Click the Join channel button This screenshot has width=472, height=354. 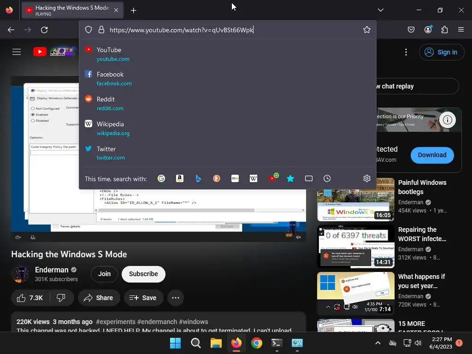[x=104, y=274]
